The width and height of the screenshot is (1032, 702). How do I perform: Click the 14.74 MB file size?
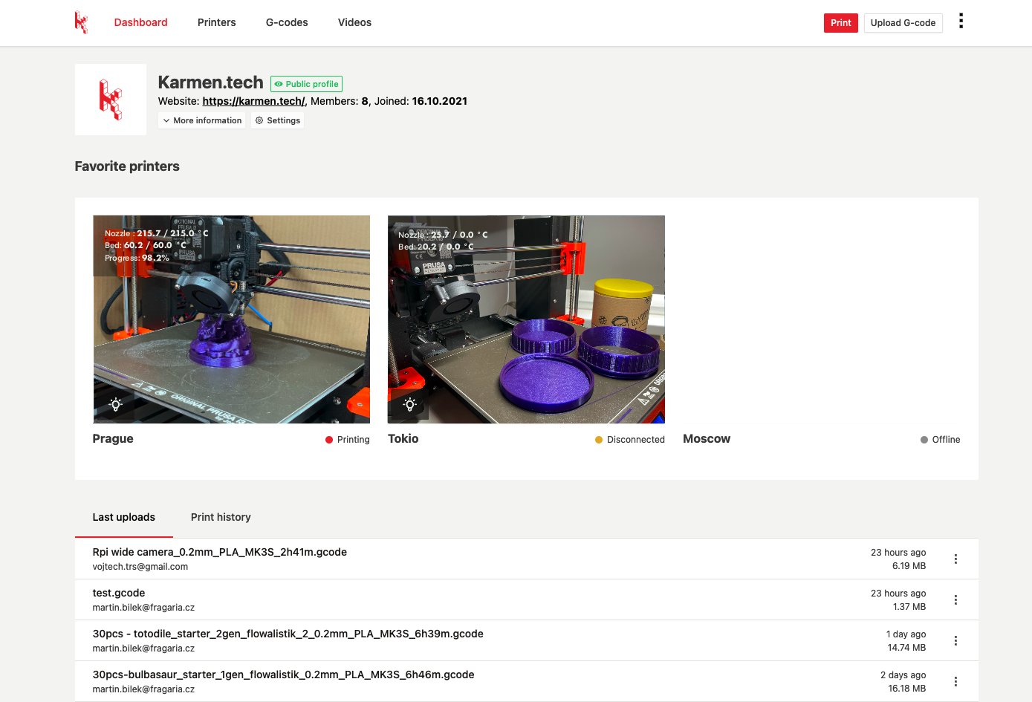tap(907, 648)
